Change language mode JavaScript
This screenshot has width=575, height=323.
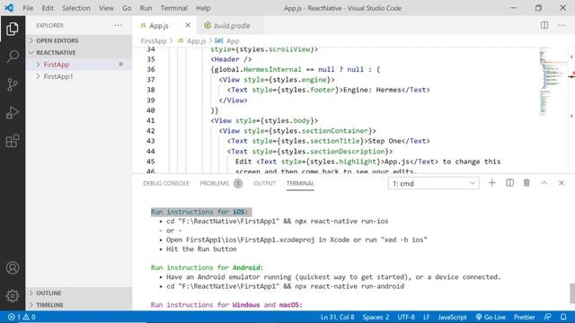tap(452, 317)
